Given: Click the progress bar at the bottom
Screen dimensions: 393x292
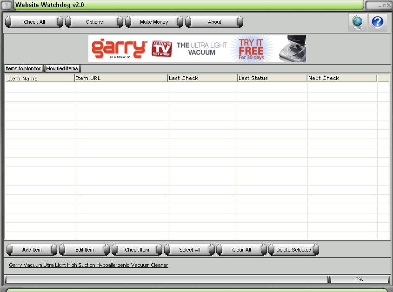Looking at the screenshot, I should point(167,279).
